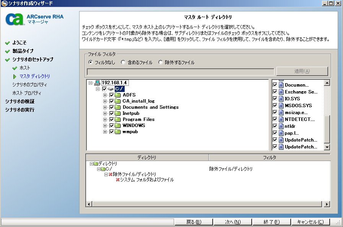
Task: Click the フィルタ column header
Action: [269, 157]
